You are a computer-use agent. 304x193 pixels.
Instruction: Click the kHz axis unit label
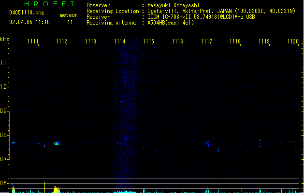(4, 39)
